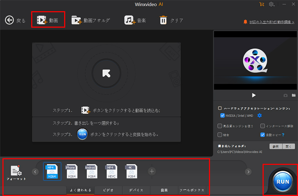Select the Android H264 format preset

pyautogui.click(x=92, y=171)
